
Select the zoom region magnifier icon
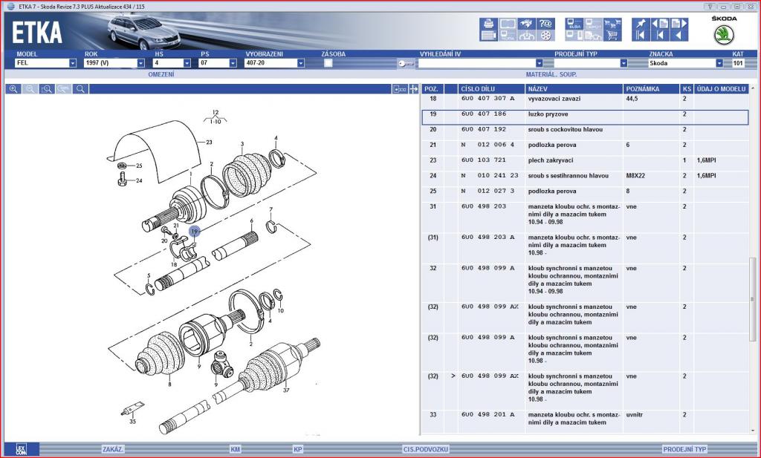pyautogui.click(x=47, y=89)
